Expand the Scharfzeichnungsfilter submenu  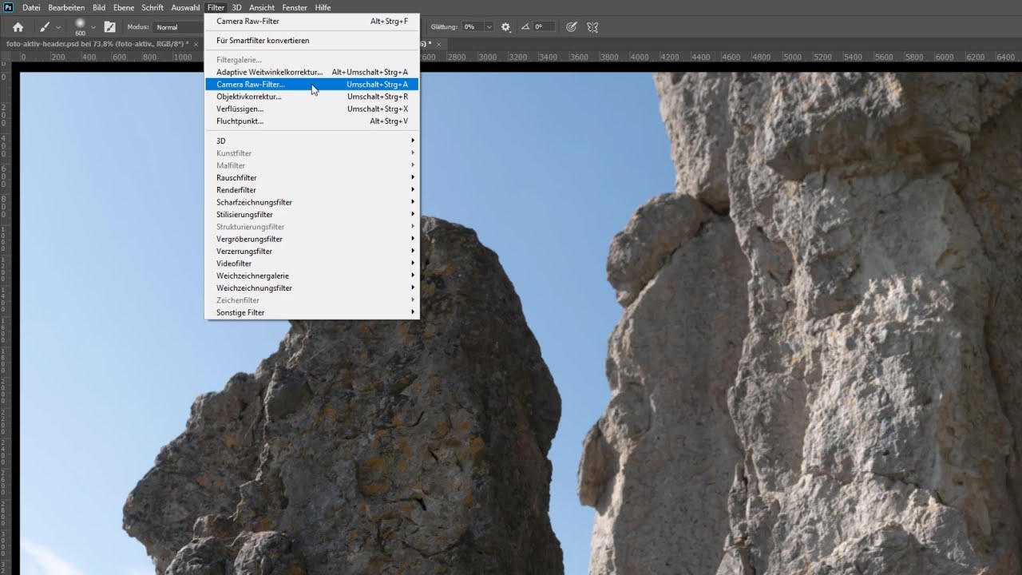click(311, 202)
